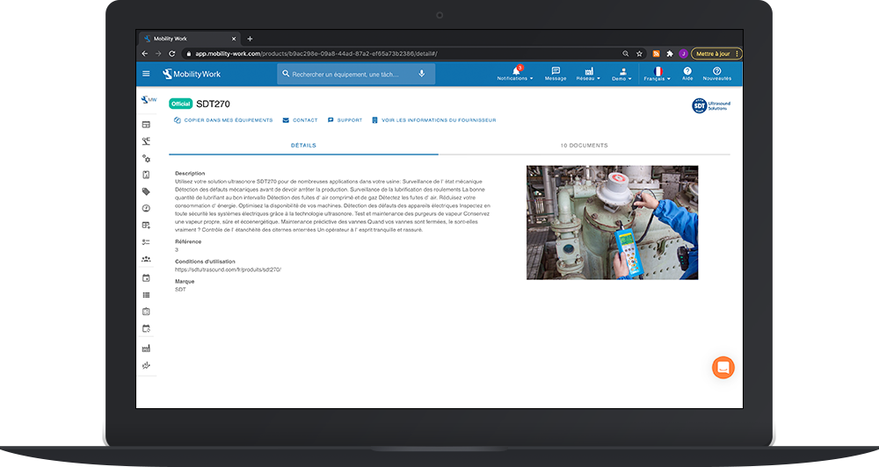Open the calendar sidebar icon
879x467 pixels.
146,277
